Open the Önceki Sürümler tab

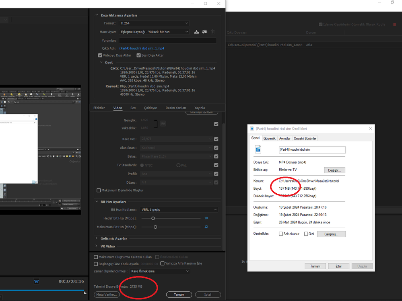point(305,139)
